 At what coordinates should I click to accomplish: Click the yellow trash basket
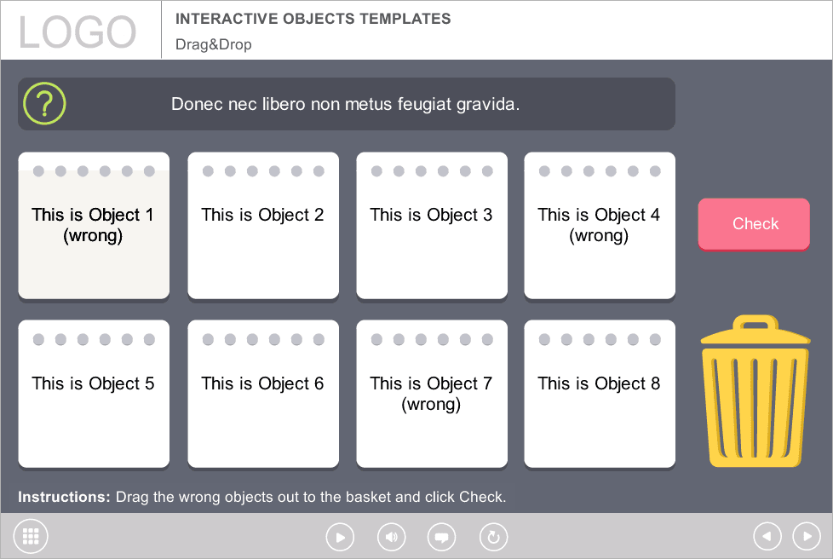[755, 392]
